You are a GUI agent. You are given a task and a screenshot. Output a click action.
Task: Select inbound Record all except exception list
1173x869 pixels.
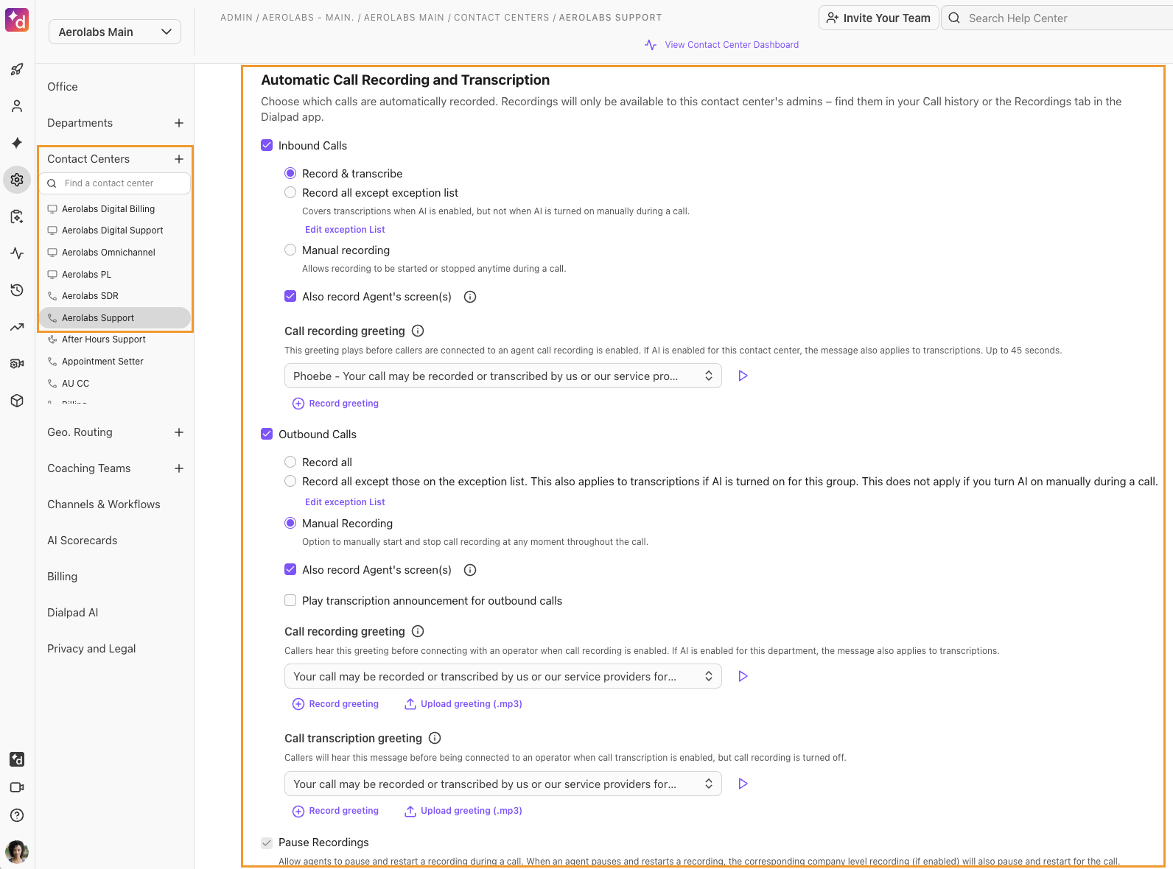290,193
